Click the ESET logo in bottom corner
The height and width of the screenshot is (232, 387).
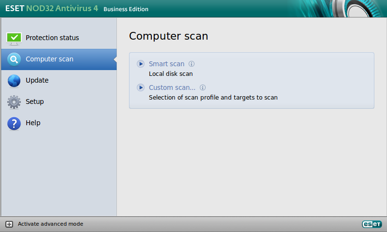[372, 224]
